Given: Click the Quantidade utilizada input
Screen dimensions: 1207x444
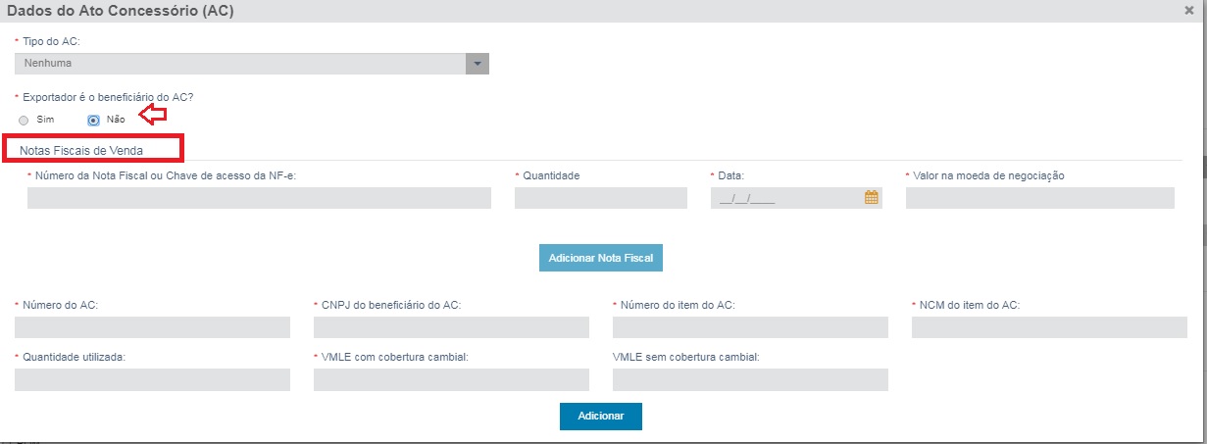Looking at the screenshot, I should pos(152,379).
